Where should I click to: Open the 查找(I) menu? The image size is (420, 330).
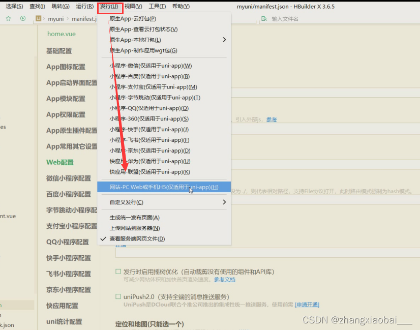[37, 7]
